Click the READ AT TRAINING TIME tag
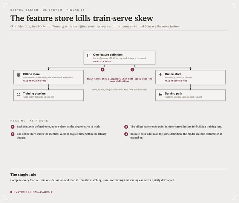Image resolution: width=239 pixels, height=203 pixels. point(34,81)
